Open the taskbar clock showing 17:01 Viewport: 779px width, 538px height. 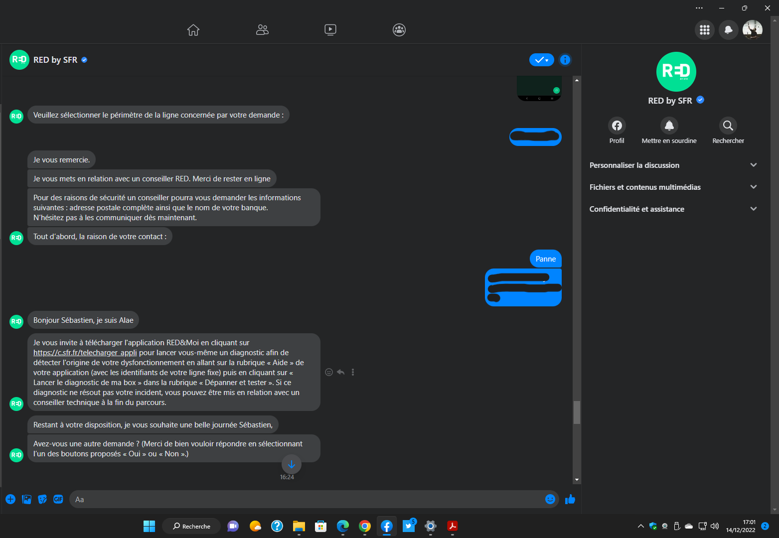click(741, 526)
